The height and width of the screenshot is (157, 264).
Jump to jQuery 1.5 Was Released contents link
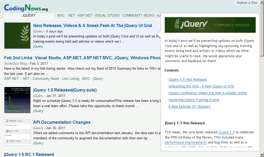point(188,80)
